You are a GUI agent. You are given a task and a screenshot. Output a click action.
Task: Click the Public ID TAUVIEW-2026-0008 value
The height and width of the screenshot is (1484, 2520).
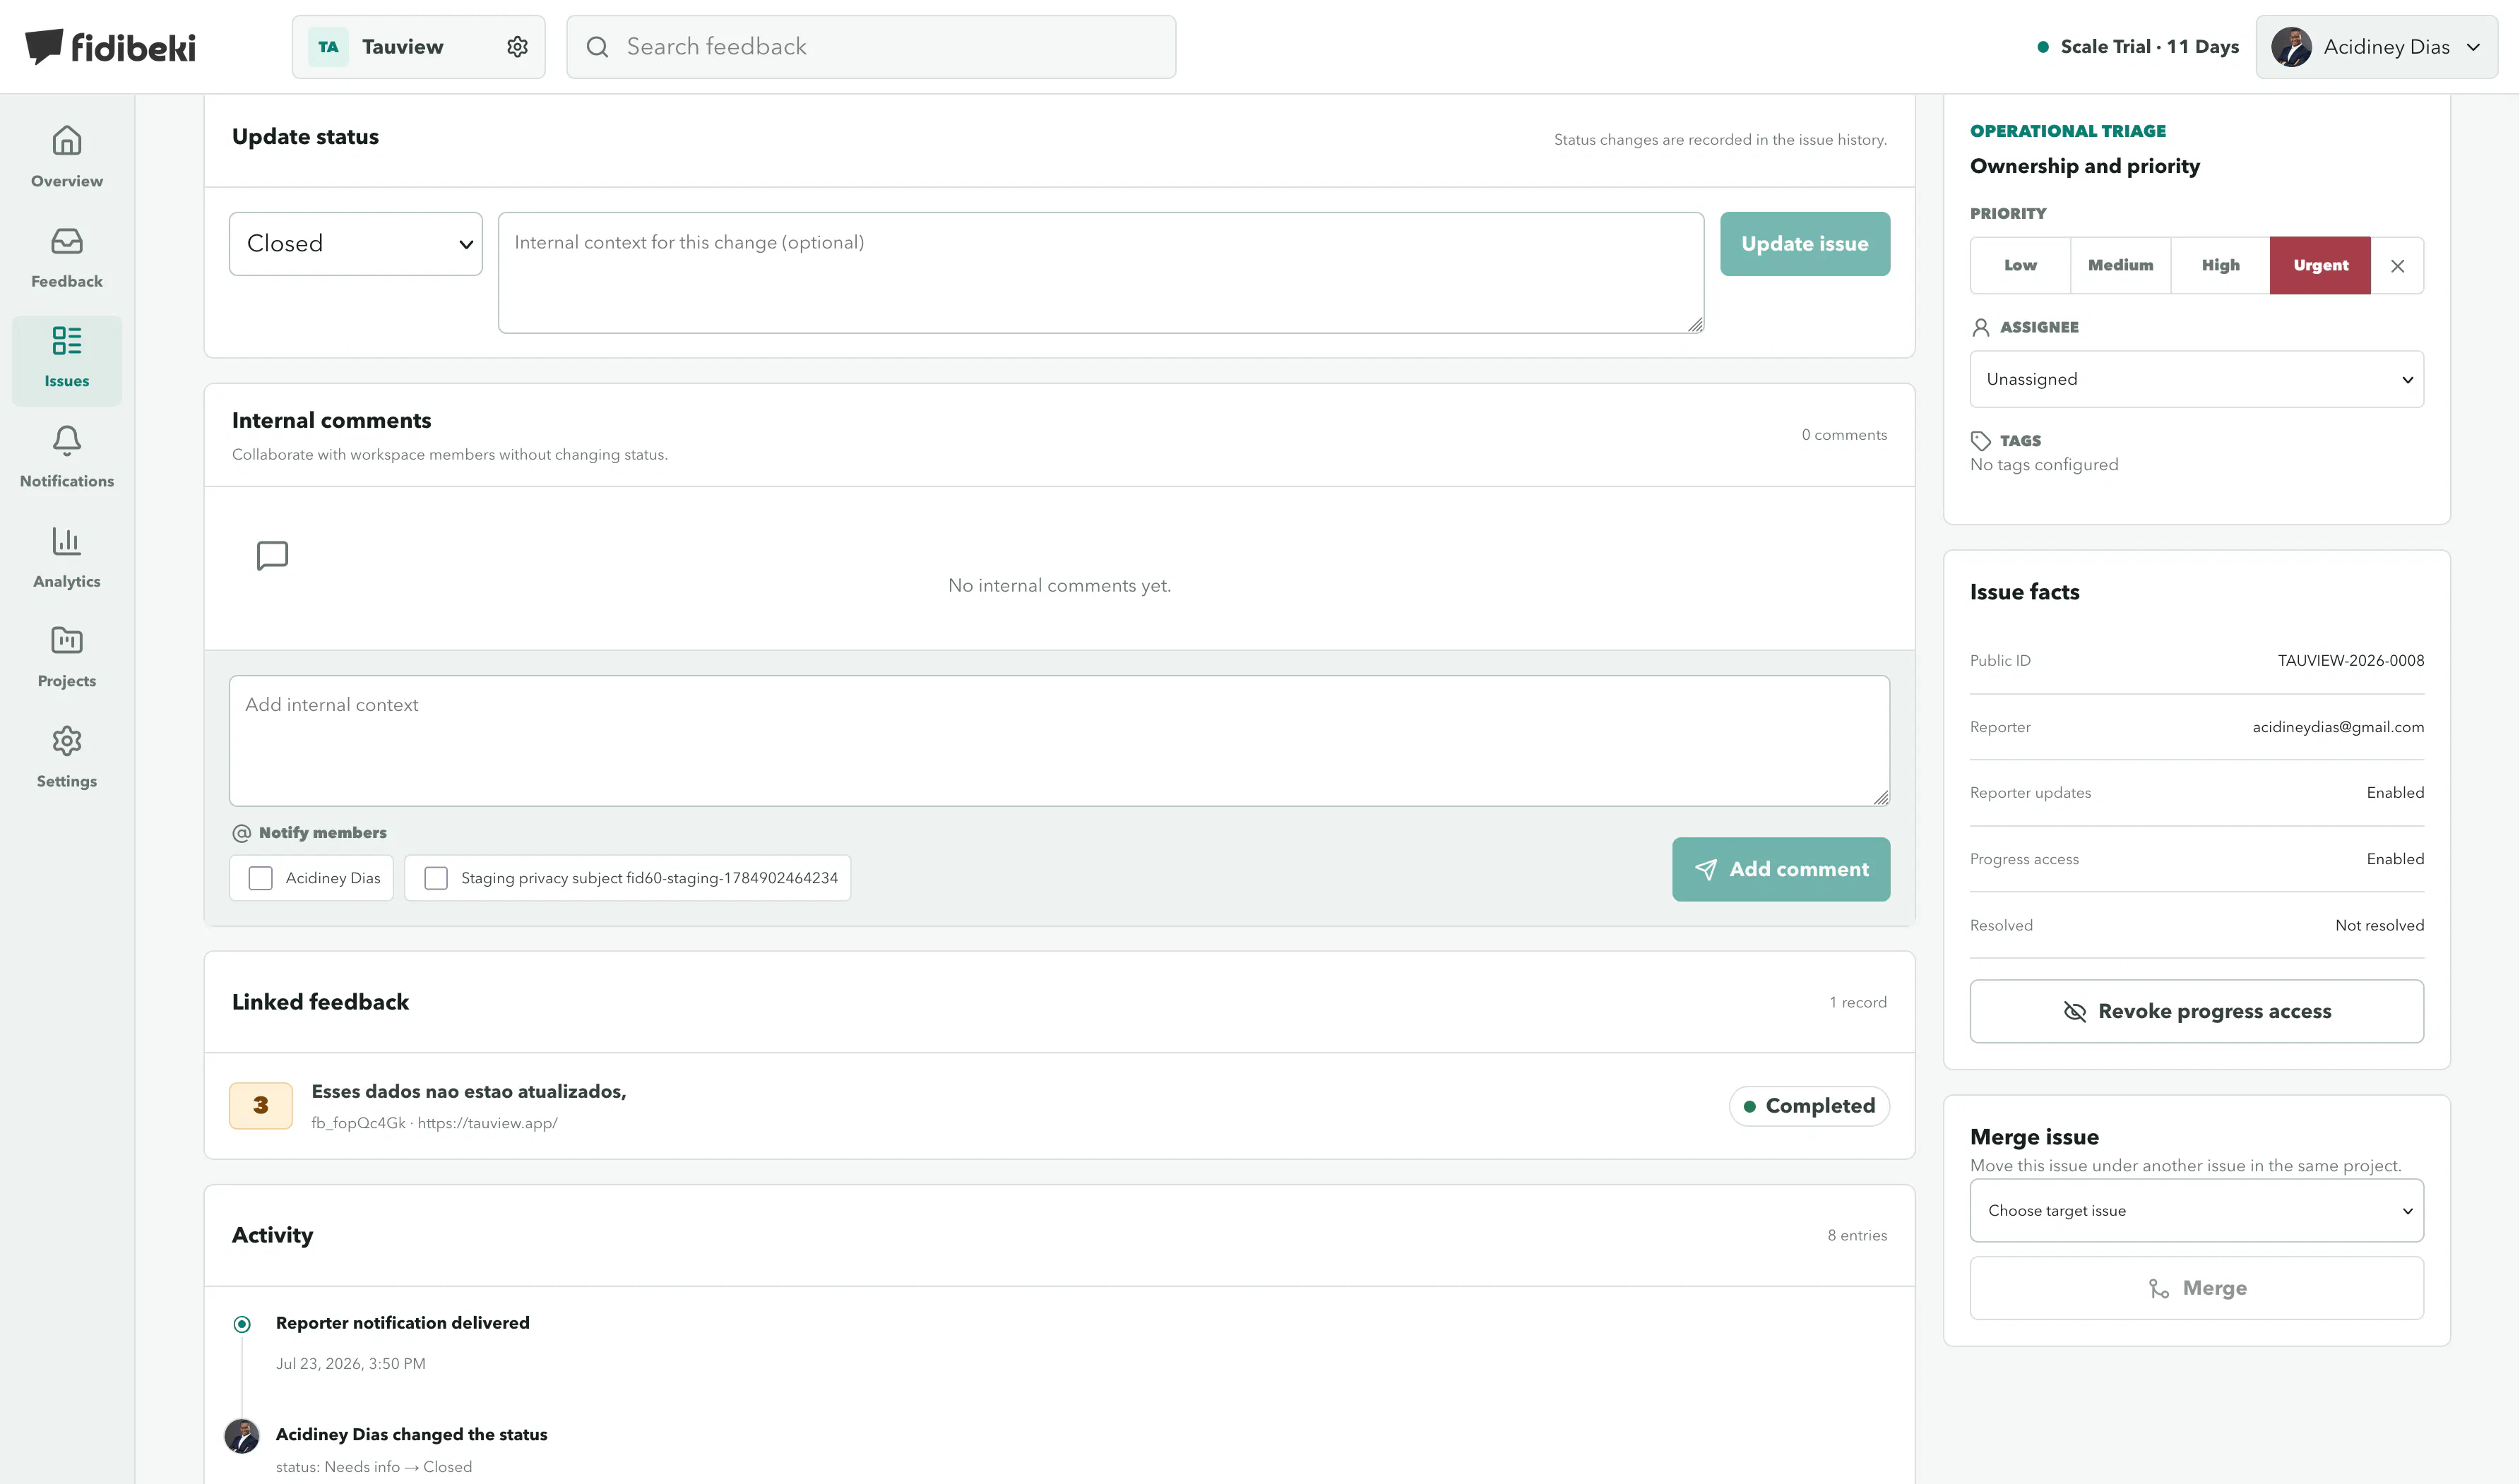pyautogui.click(x=2351, y=661)
